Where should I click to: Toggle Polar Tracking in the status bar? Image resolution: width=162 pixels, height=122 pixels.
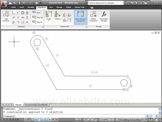[36, 120]
